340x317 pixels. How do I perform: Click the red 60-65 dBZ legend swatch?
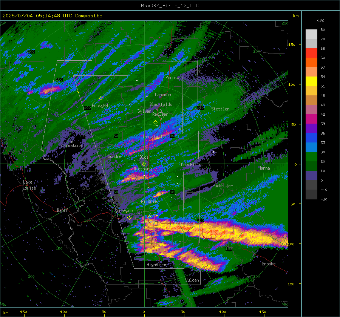pyautogui.click(x=311, y=53)
